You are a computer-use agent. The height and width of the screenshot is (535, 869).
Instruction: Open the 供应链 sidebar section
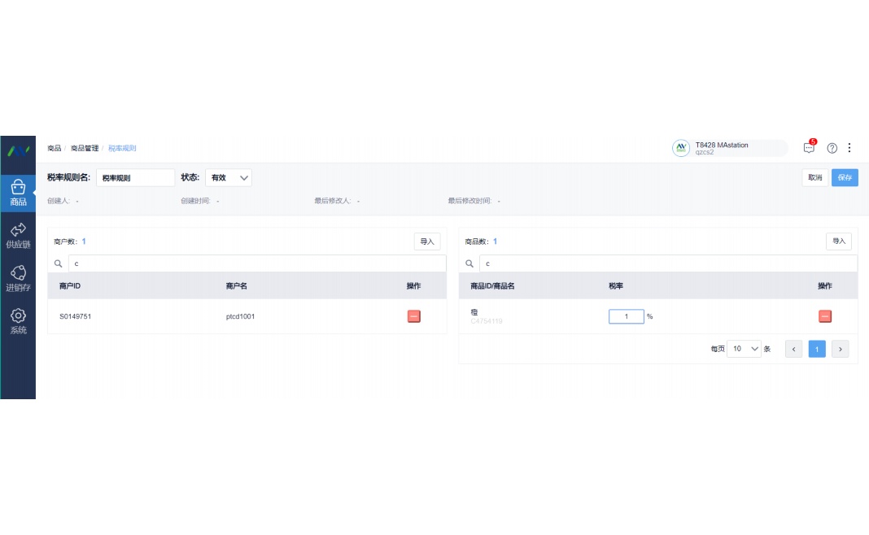18,236
